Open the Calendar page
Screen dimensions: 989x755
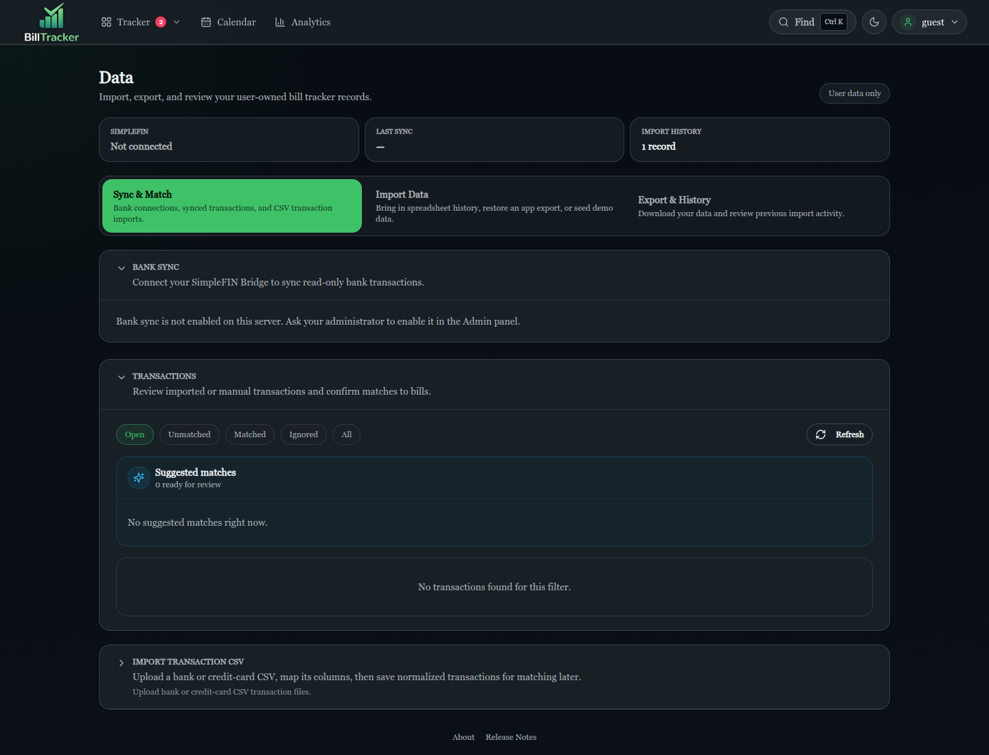[229, 22]
